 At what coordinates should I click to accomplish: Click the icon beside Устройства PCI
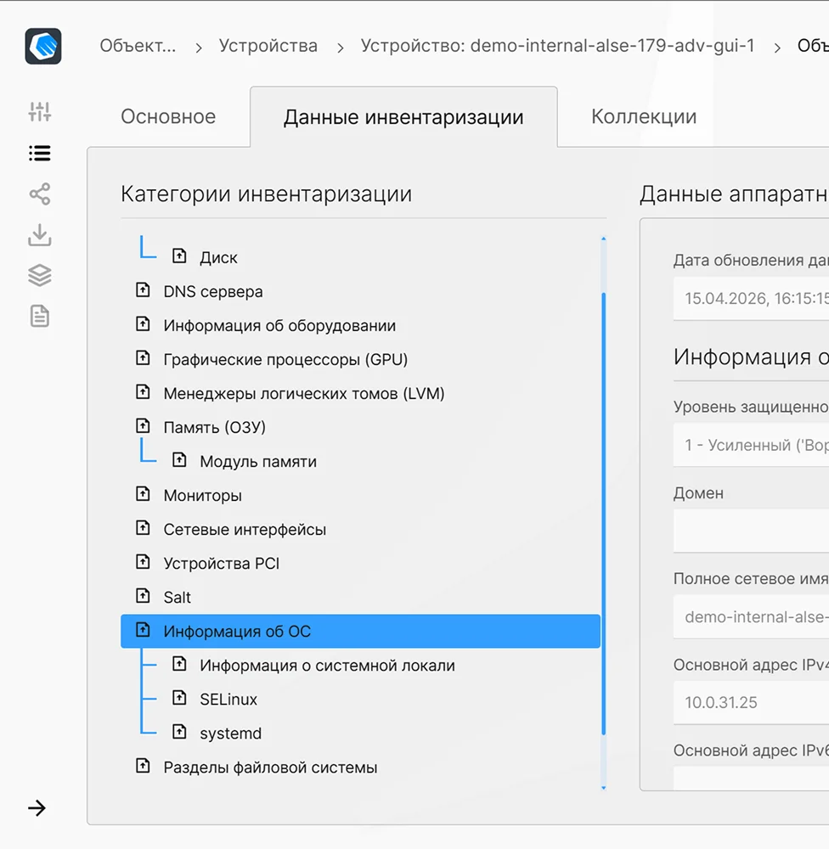point(143,561)
